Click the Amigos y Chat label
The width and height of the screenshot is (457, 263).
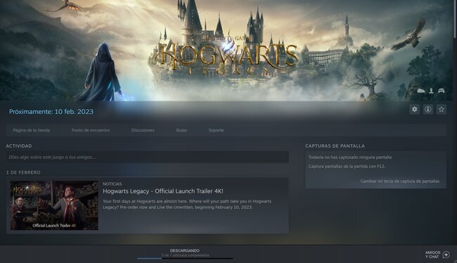[x=432, y=255]
